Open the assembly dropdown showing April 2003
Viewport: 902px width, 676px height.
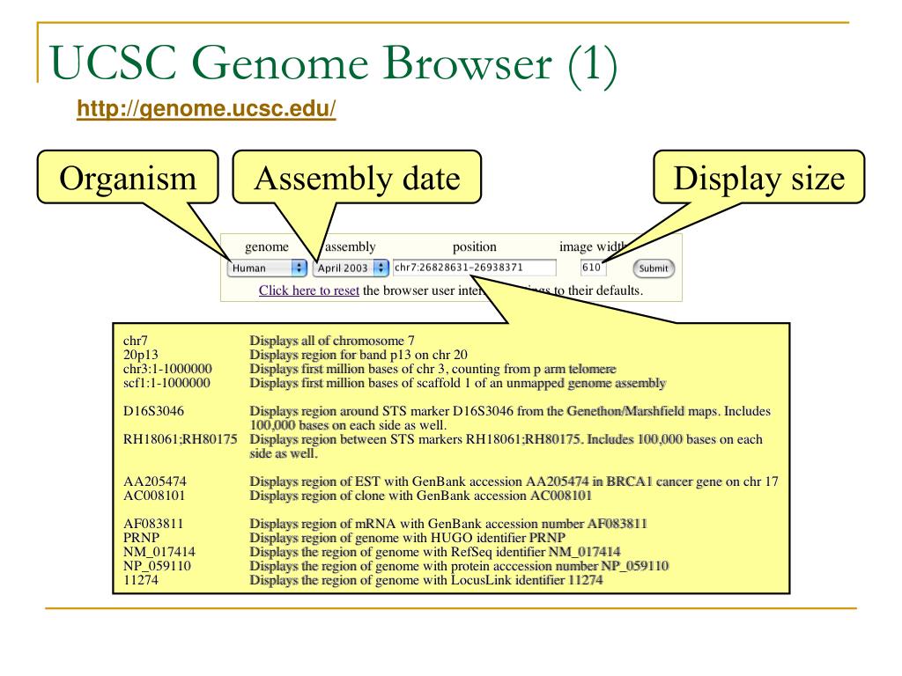[351, 268]
